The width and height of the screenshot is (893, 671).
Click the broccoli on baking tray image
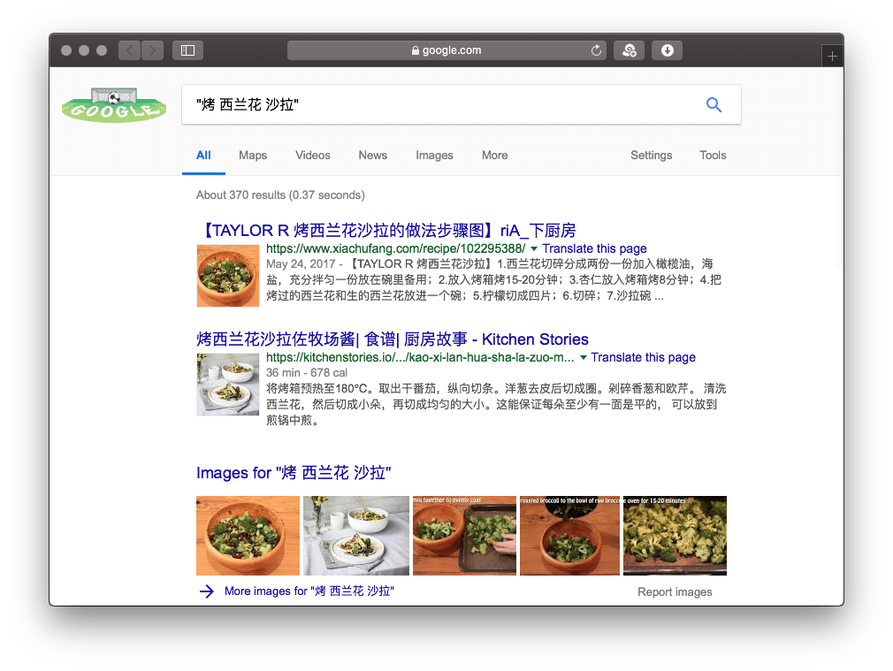click(675, 535)
